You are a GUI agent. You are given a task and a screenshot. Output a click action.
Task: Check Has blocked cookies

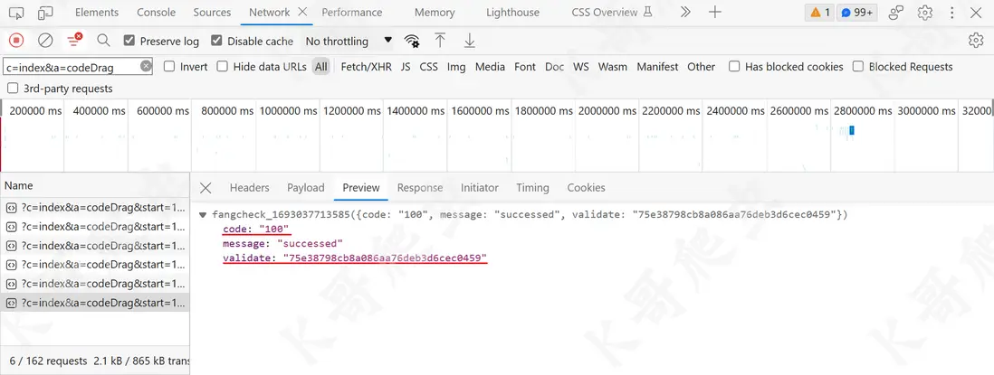coord(734,66)
